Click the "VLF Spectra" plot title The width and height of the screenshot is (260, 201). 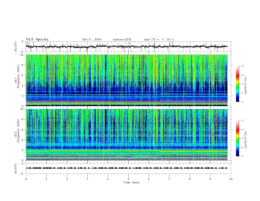coord(37,39)
